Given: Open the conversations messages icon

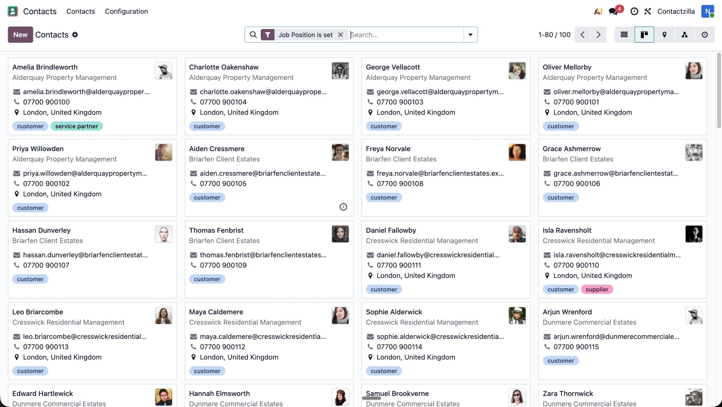Looking at the screenshot, I should click(614, 11).
